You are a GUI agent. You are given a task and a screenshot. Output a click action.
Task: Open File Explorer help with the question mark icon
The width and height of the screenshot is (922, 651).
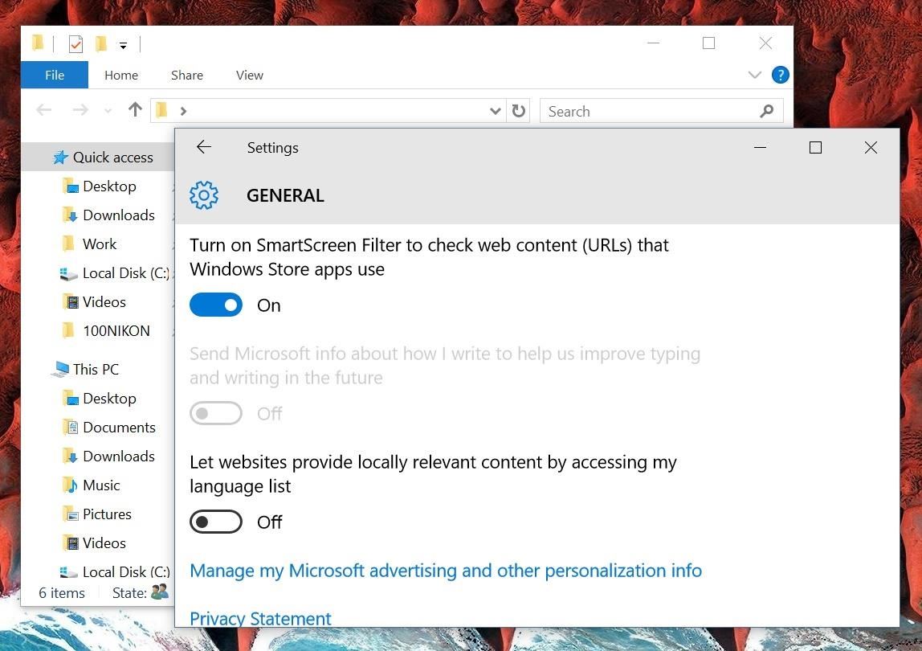pos(780,75)
